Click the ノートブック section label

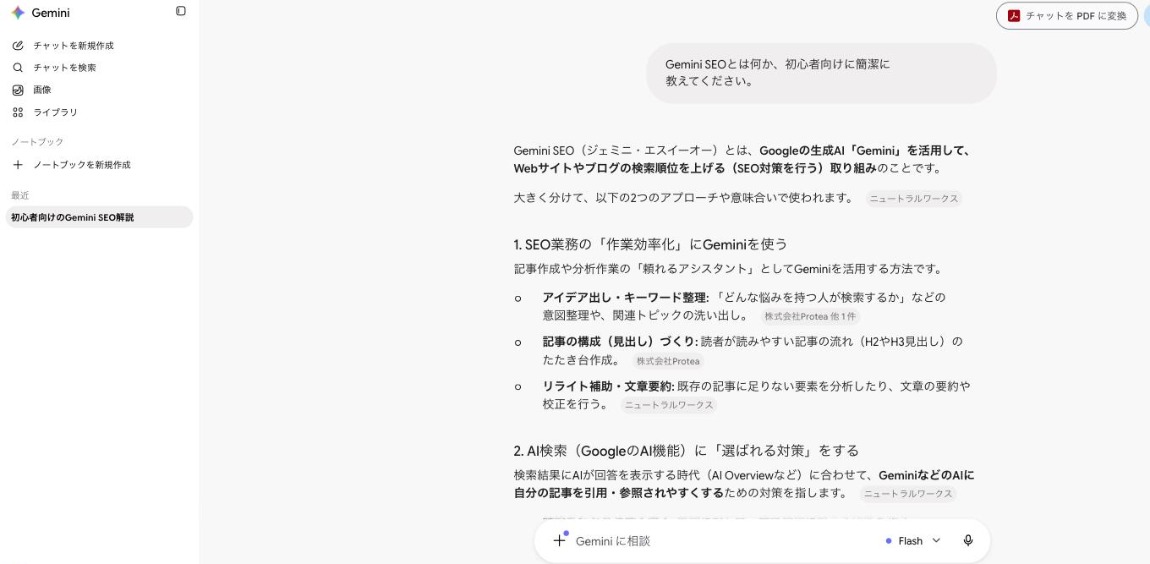[37, 142]
